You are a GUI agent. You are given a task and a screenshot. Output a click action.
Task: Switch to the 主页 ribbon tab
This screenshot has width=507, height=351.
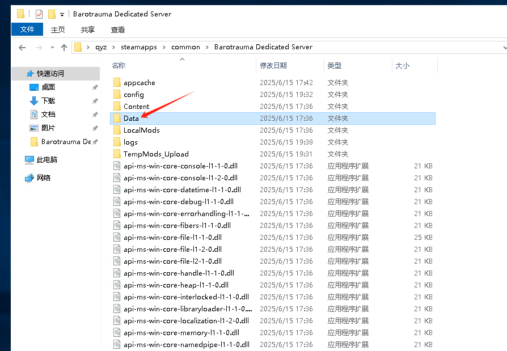58,29
